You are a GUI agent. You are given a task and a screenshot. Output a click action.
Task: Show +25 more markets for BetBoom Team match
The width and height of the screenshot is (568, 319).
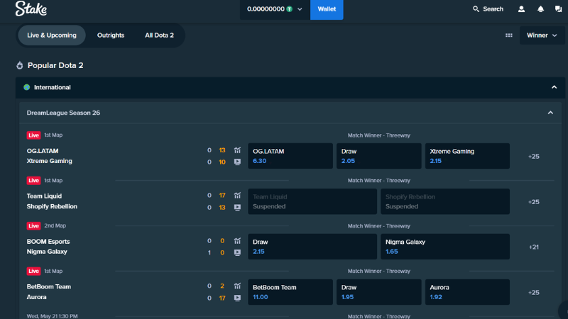534,292
